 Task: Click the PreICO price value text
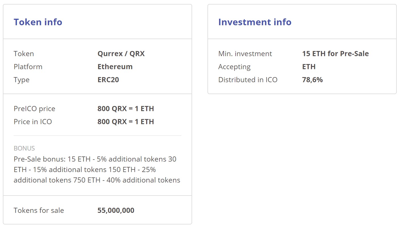126,109
